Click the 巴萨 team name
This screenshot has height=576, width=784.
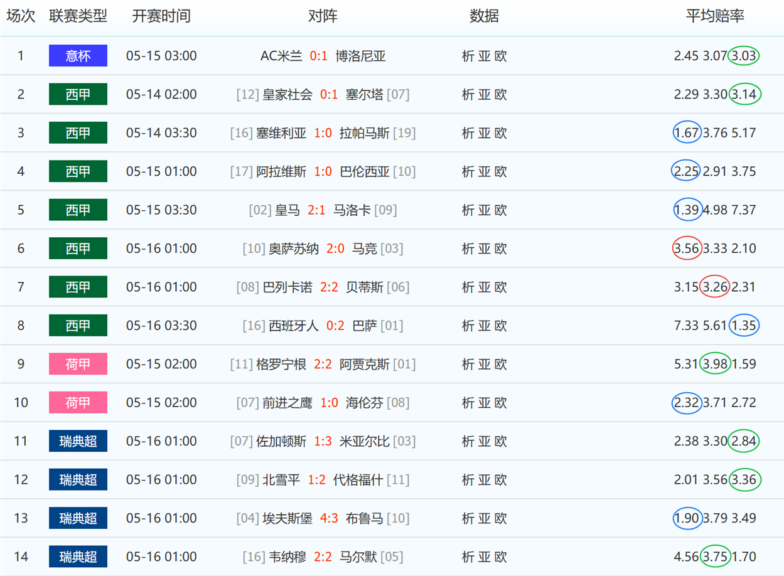365,326
